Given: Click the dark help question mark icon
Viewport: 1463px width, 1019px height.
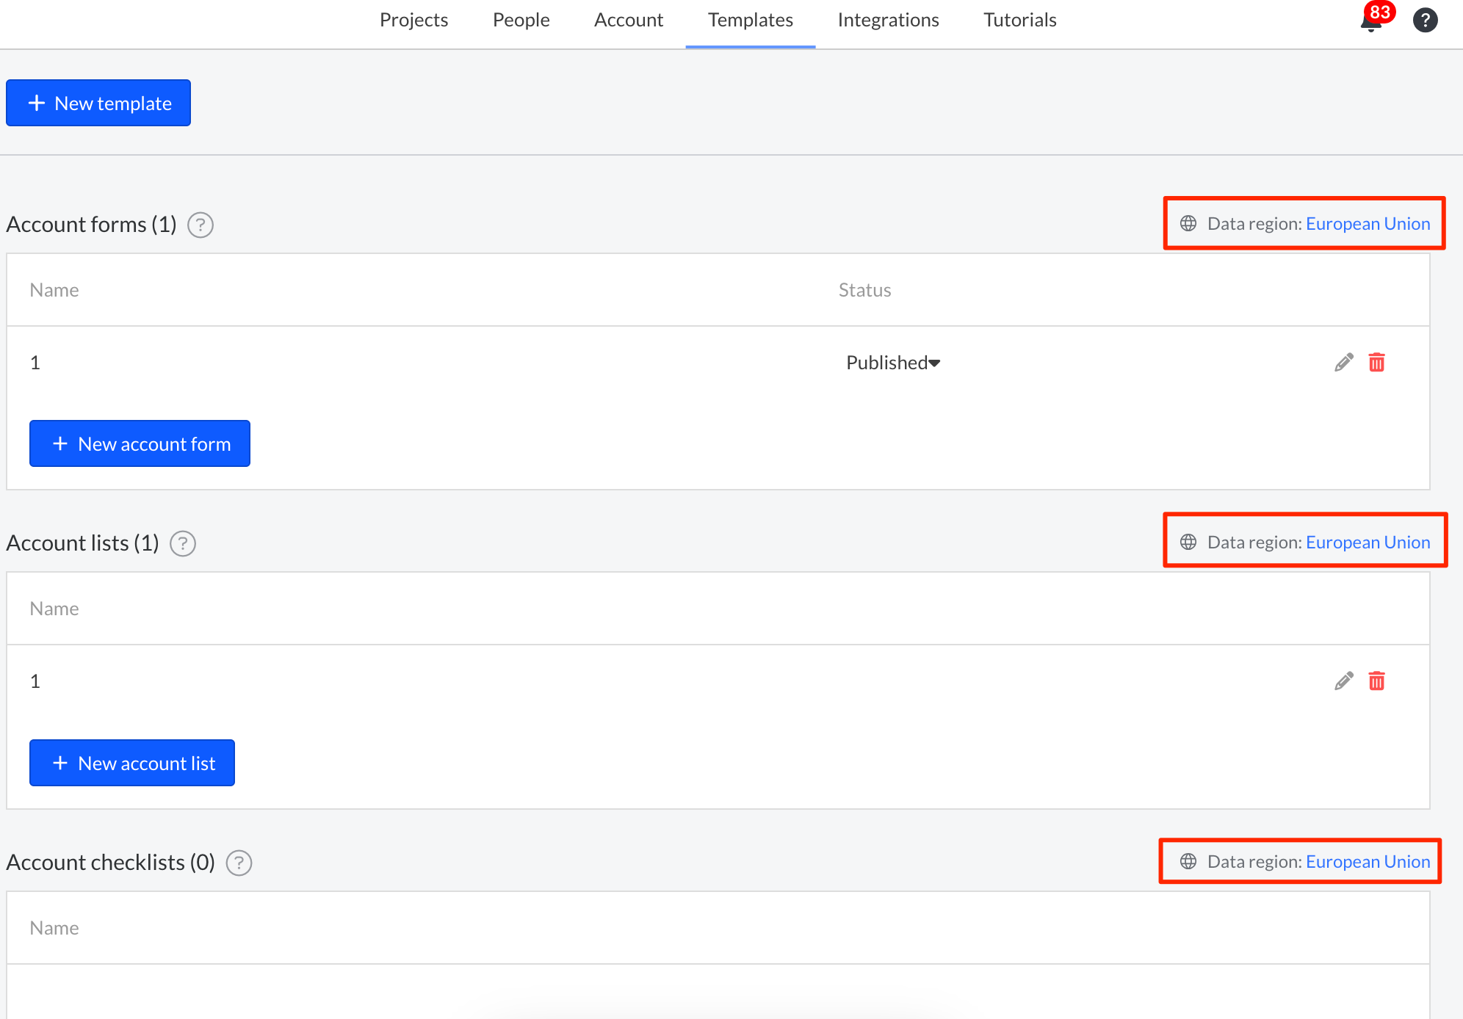Looking at the screenshot, I should pyautogui.click(x=1425, y=20).
